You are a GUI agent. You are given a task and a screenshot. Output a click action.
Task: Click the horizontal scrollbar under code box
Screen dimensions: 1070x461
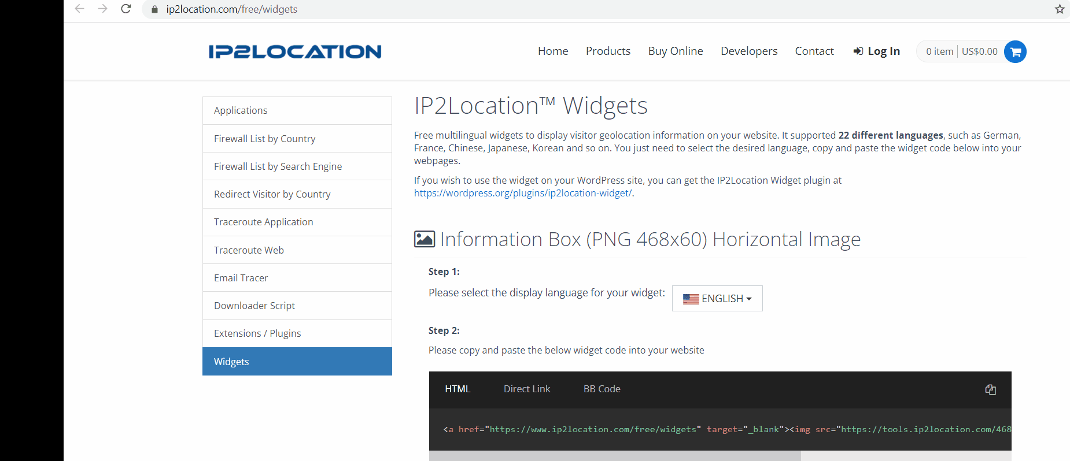click(615, 456)
